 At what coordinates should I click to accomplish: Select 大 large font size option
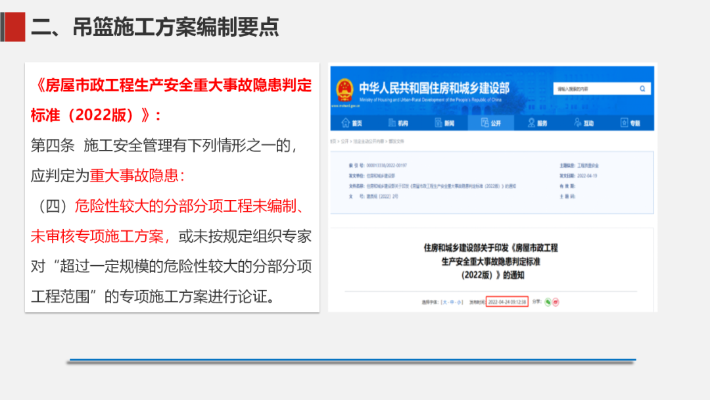444,302
